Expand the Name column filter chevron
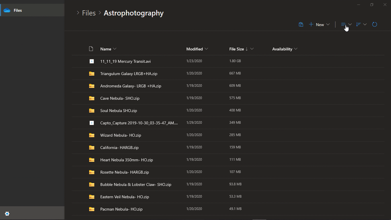The height and width of the screenshot is (220, 391). [x=115, y=49]
